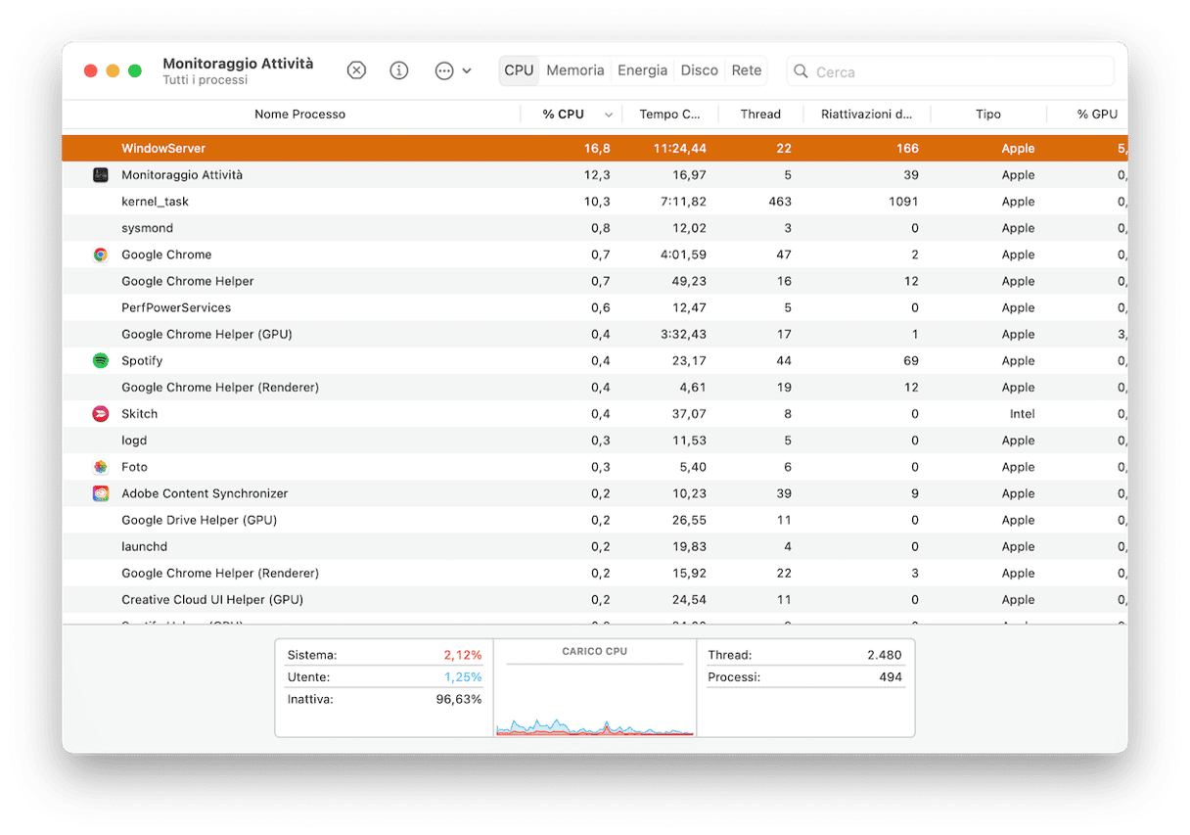Select the PerfPowerServices process
The width and height of the screenshot is (1190, 835).
coord(595,307)
